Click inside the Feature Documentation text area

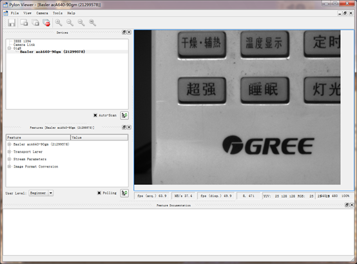(179, 232)
